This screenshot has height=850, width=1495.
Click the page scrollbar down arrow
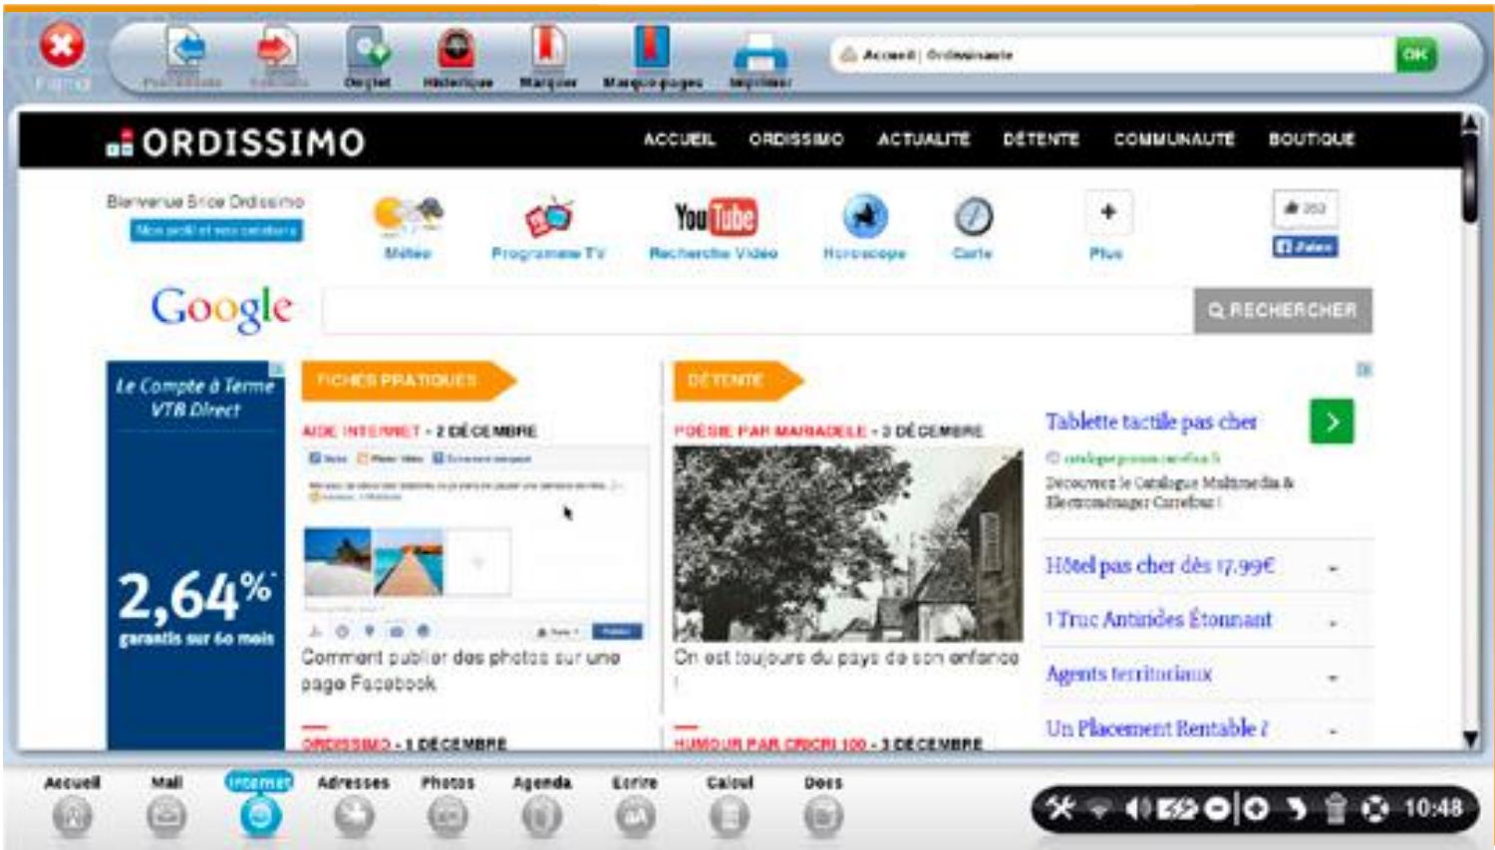[x=1471, y=738]
